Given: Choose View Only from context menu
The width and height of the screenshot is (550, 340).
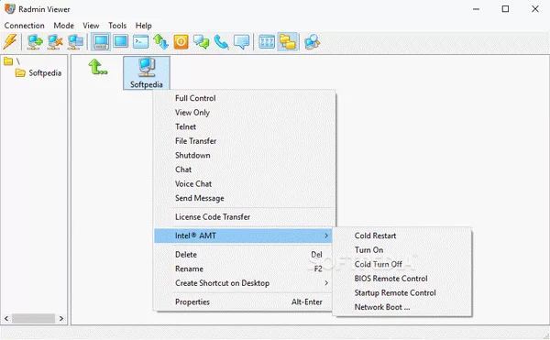Looking at the screenshot, I should tap(244, 113).
